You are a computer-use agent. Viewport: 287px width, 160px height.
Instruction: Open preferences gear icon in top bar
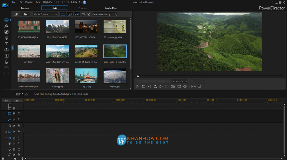coord(80,2)
